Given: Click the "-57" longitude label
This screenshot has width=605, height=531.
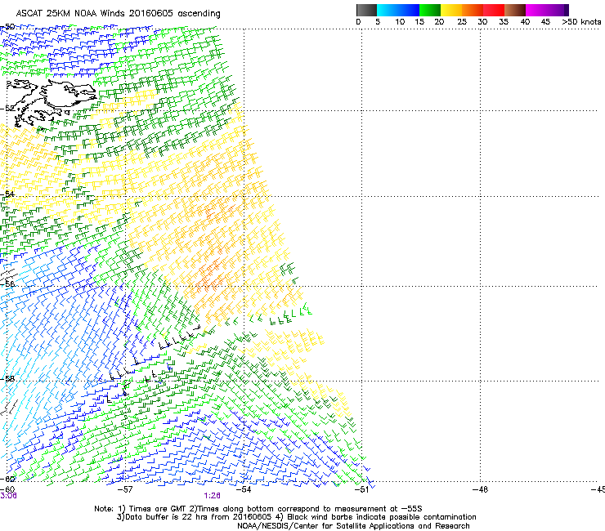Looking at the screenshot, I should [124, 489].
